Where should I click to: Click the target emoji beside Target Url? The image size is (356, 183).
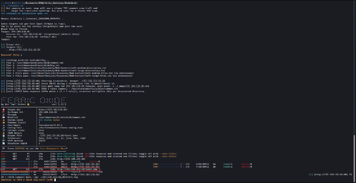tap(4, 110)
